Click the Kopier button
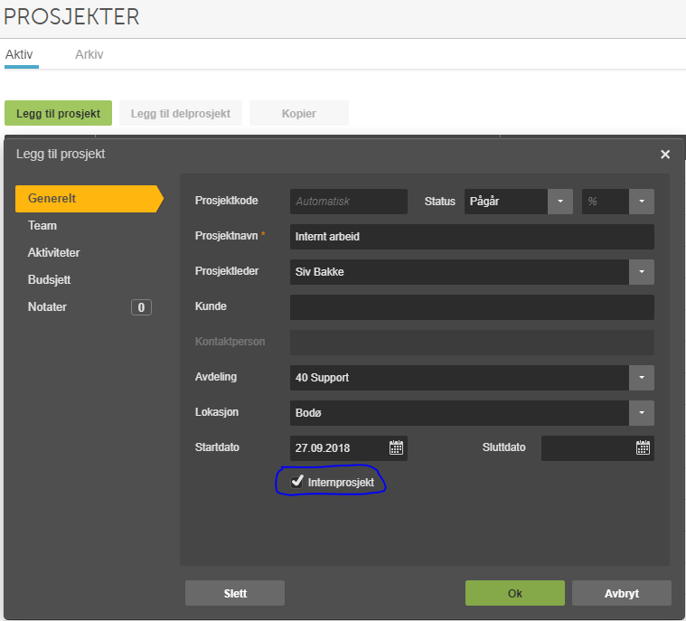 (299, 113)
